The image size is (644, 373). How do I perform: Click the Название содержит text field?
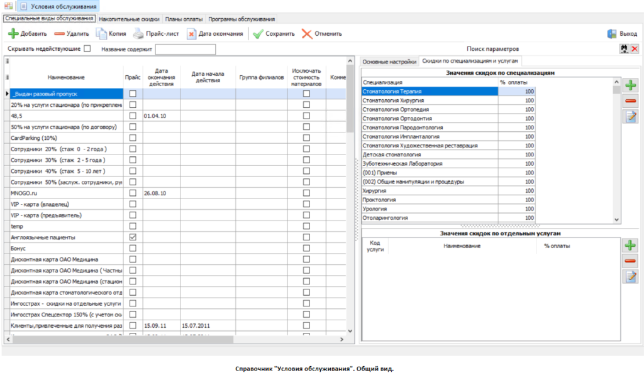point(185,49)
